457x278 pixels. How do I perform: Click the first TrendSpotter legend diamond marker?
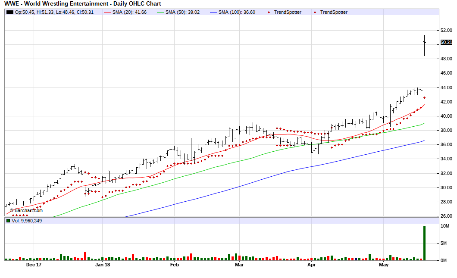click(x=269, y=12)
